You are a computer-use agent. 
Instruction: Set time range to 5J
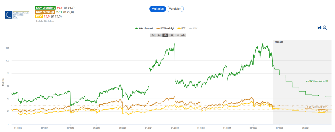(153, 35)
